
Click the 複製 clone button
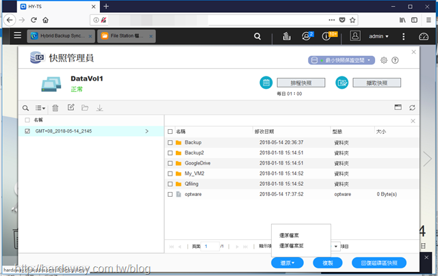coord(328,262)
